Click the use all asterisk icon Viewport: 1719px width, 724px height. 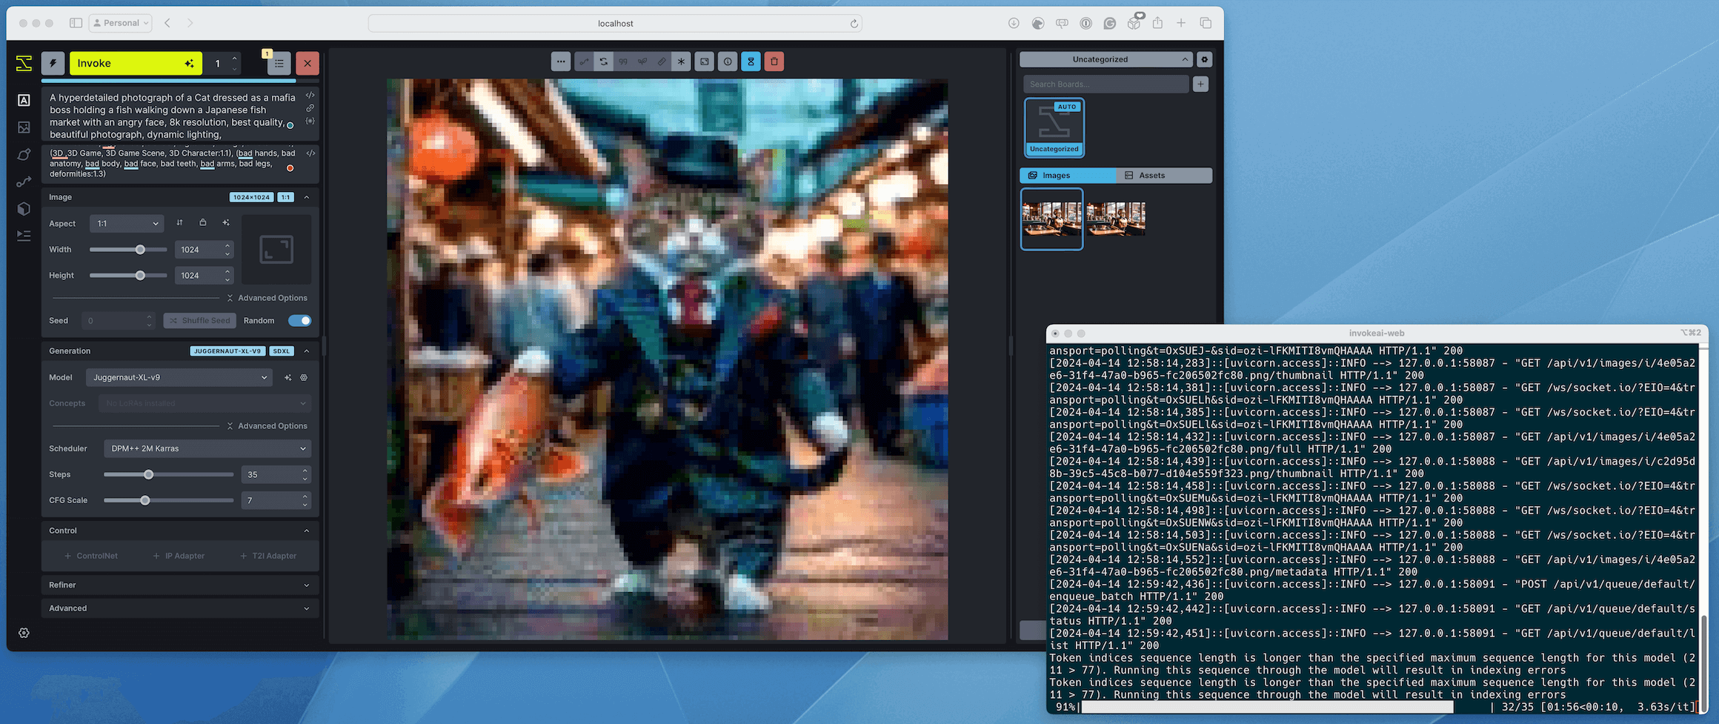click(x=681, y=62)
